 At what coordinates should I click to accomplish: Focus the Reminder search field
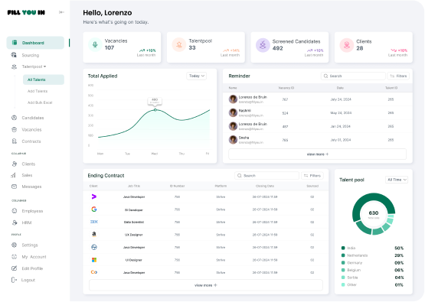(x=353, y=76)
